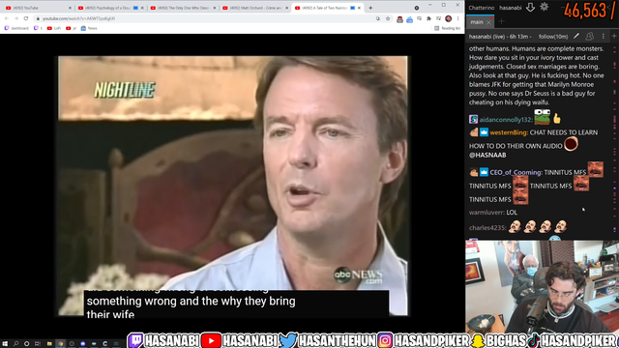
Task: Close the first YouTube tab
Action: coord(70,8)
